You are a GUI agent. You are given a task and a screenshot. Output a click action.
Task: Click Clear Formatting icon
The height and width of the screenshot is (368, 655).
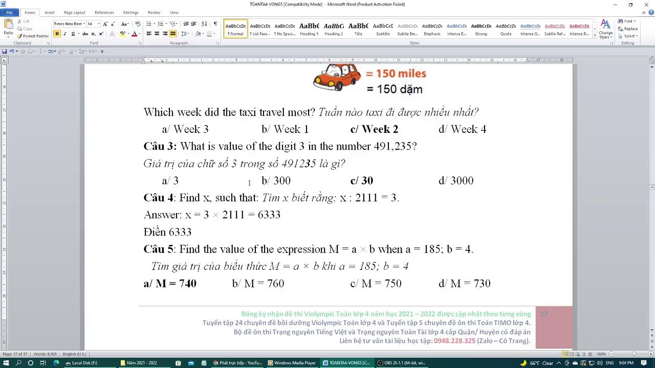(137, 24)
